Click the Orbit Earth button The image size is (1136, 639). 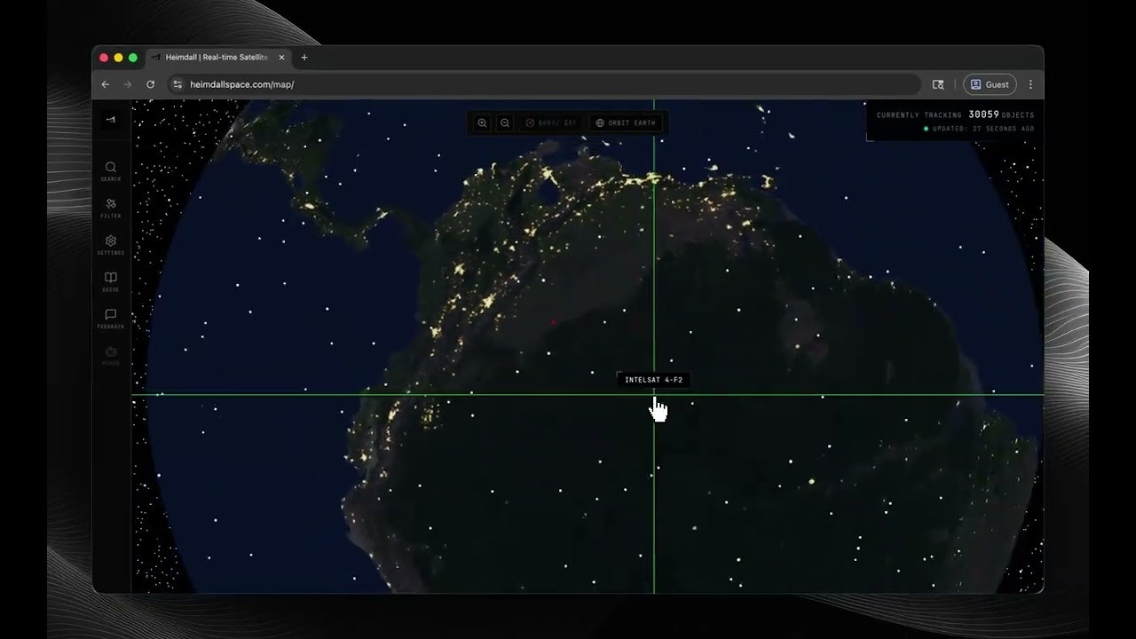(626, 122)
